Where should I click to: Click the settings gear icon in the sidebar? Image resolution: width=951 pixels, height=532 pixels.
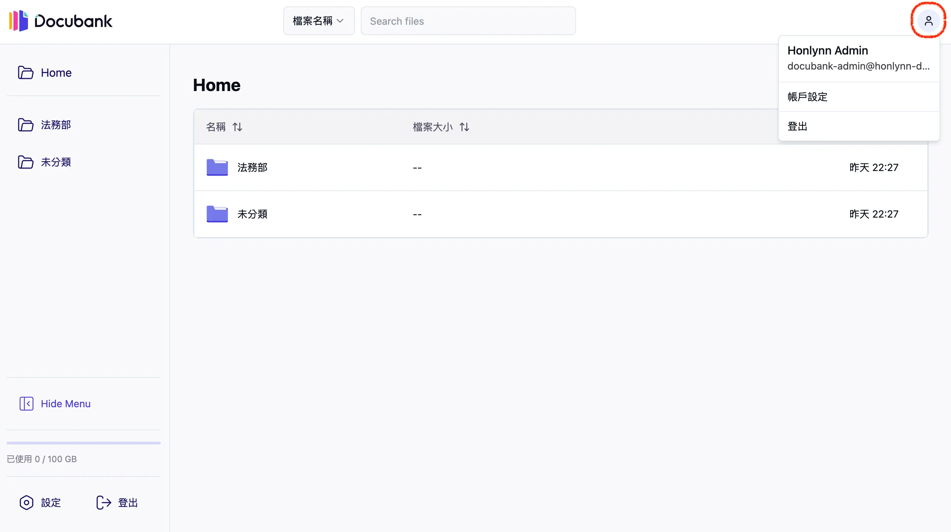coord(26,503)
